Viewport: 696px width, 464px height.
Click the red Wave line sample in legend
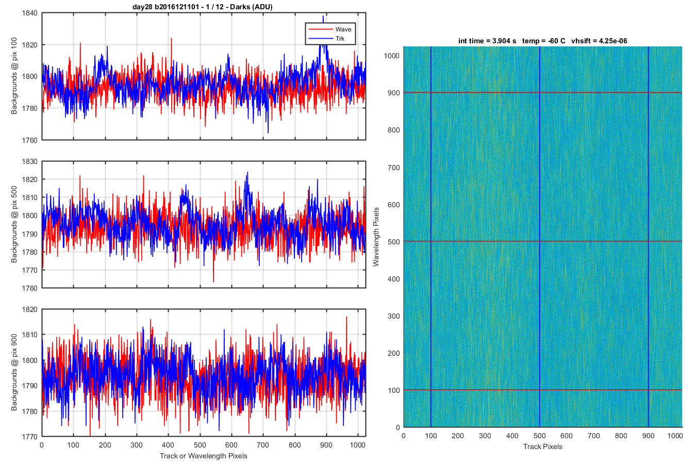320,29
